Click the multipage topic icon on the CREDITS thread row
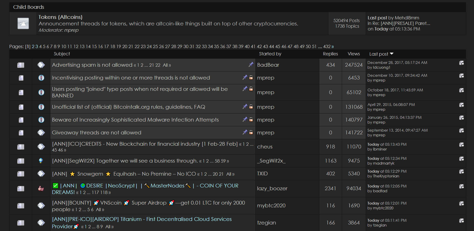 (x=21, y=146)
